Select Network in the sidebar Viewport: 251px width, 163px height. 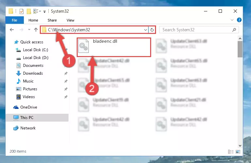coord(28,128)
